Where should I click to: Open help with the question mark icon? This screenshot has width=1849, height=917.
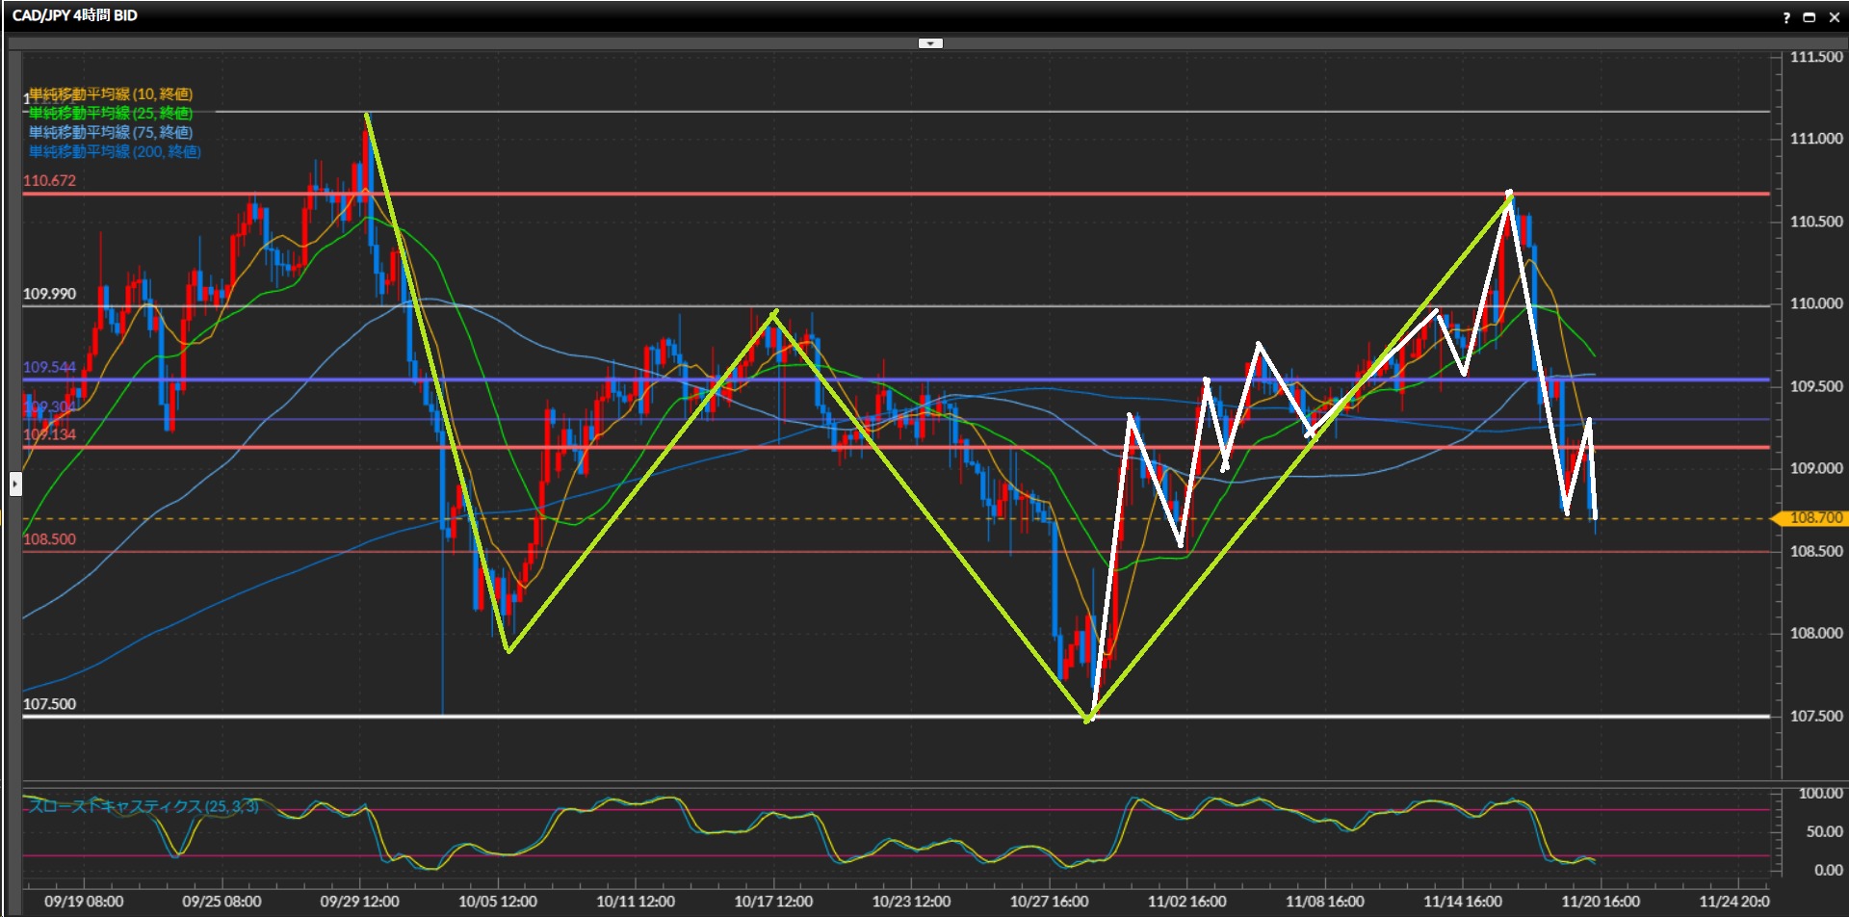(x=1786, y=17)
